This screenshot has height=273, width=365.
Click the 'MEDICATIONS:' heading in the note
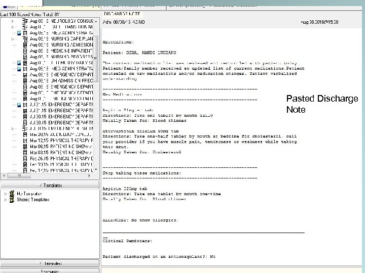pos(118,42)
